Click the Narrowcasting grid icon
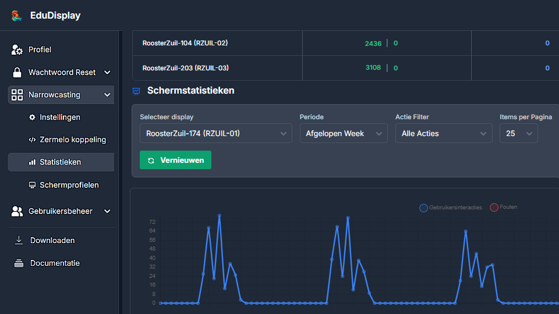Image resolution: width=559 pixels, height=314 pixels. [x=17, y=95]
